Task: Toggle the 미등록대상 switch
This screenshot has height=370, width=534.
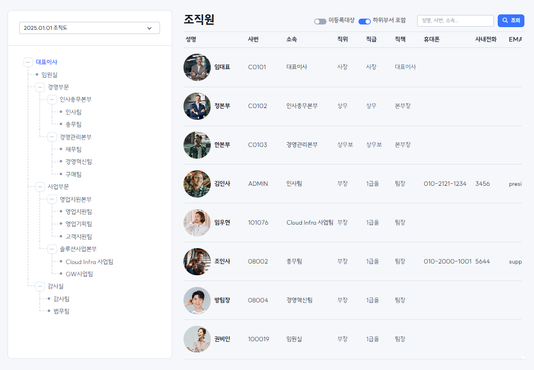Action: click(320, 21)
